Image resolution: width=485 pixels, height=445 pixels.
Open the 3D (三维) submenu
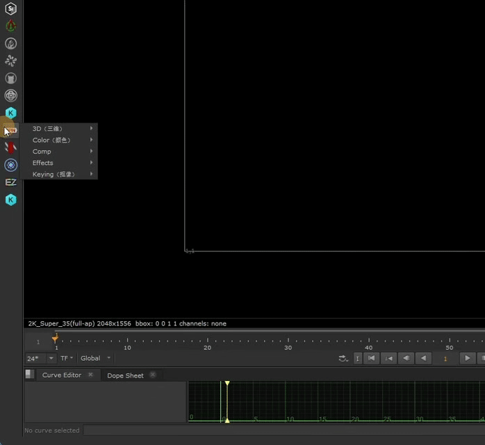[59, 129]
